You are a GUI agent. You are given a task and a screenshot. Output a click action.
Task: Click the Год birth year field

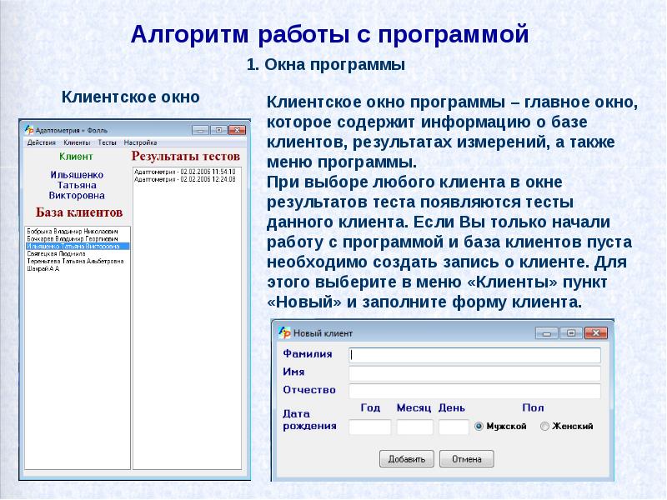tap(369, 427)
